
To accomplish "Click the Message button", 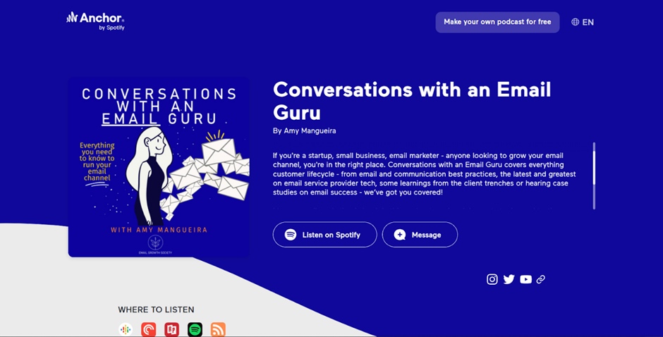I will pos(420,235).
